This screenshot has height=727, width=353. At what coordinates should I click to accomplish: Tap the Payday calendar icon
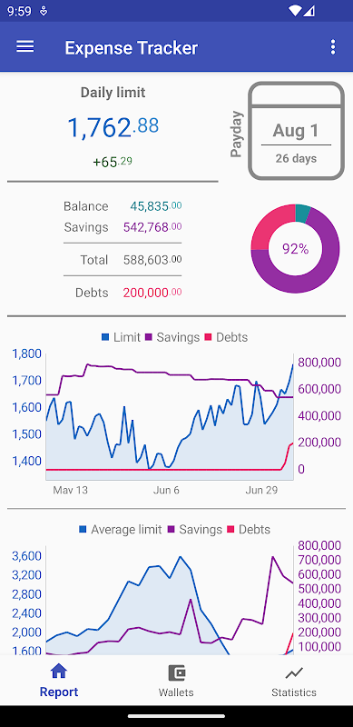coord(297,131)
